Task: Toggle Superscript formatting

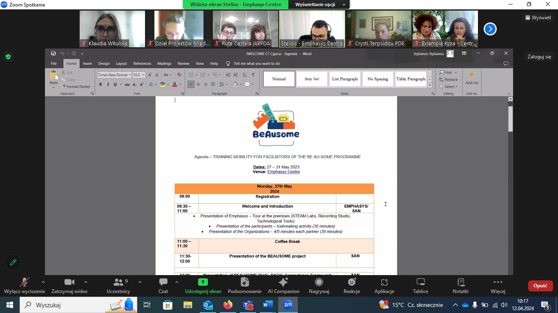Action: coord(142,84)
